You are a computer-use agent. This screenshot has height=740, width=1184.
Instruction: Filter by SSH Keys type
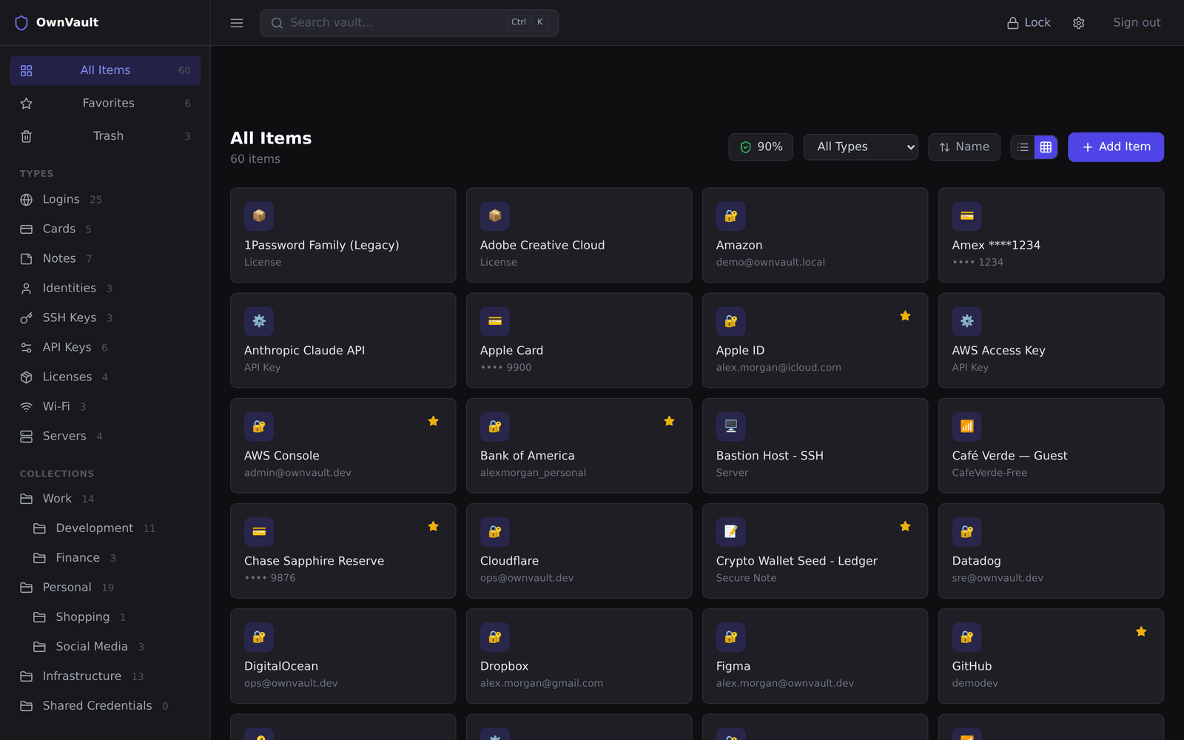click(105, 318)
